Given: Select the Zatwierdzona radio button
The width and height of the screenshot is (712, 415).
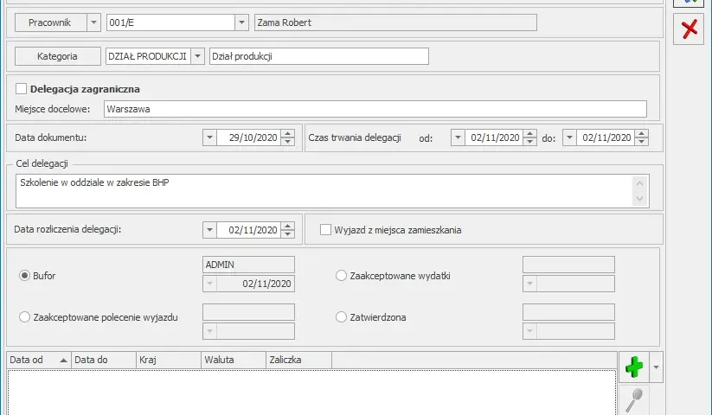Looking at the screenshot, I should pyautogui.click(x=341, y=317).
